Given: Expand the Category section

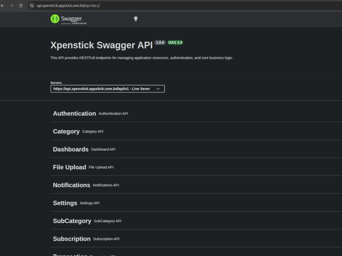Looking at the screenshot, I should click(196, 131).
